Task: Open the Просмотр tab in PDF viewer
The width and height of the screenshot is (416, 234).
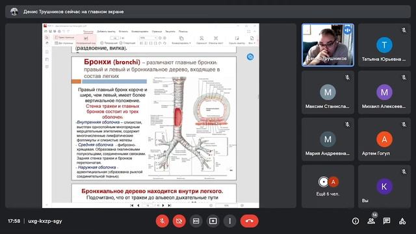Action: pyautogui.click(x=88, y=31)
